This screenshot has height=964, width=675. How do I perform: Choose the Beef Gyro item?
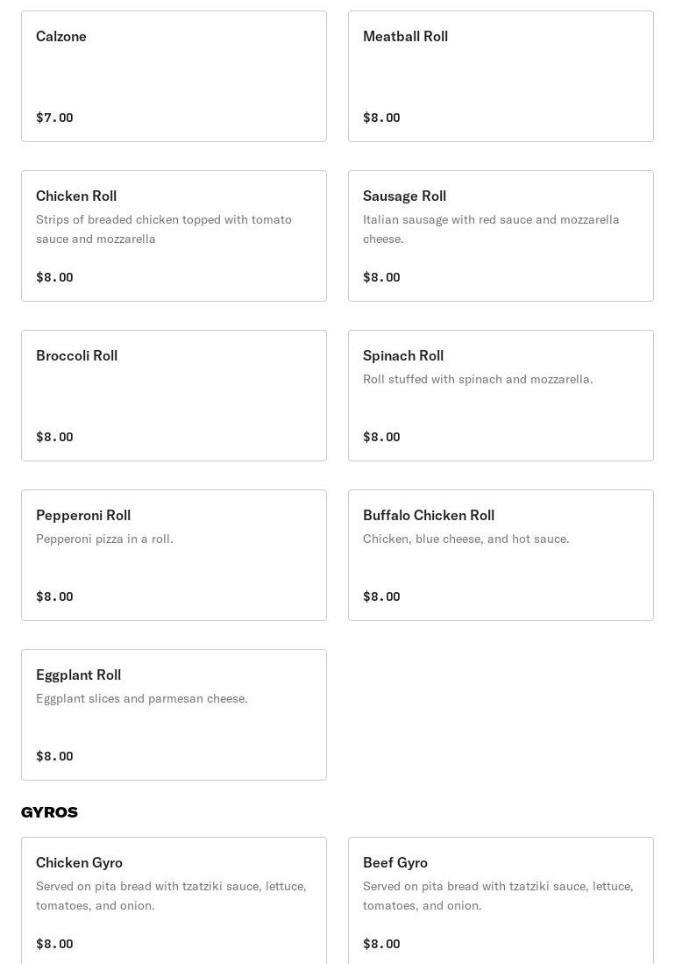pos(501,901)
